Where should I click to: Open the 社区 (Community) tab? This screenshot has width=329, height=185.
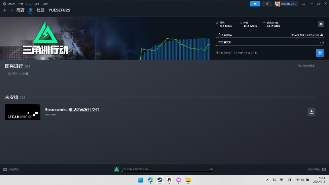(40, 10)
